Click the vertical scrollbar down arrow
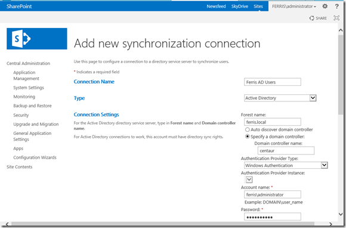346x228 pixels. tap(341, 214)
